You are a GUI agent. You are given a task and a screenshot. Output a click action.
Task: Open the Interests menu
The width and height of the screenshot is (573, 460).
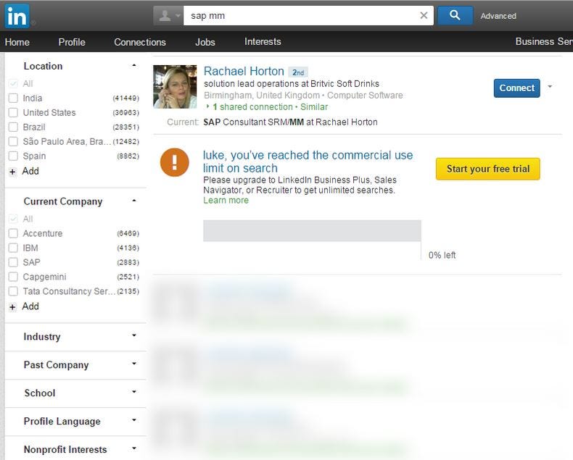(263, 41)
